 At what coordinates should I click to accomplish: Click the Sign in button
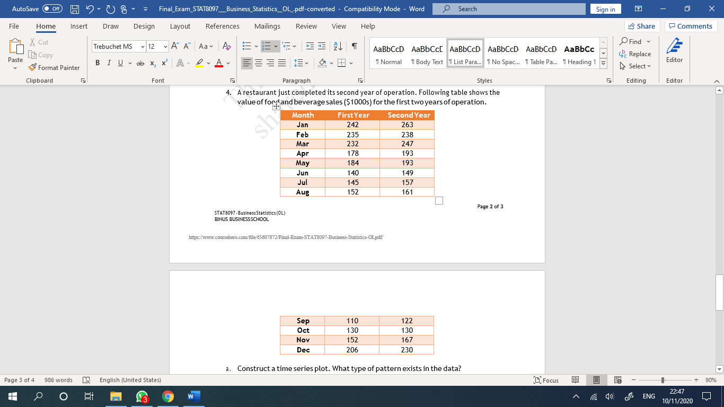(x=606, y=9)
